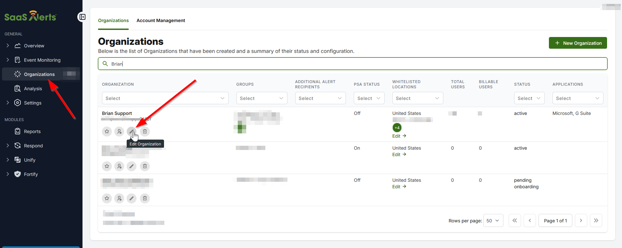Screen dimensions: 622x248
Task: Expand the Fortify module in sidebar
Action: point(8,174)
